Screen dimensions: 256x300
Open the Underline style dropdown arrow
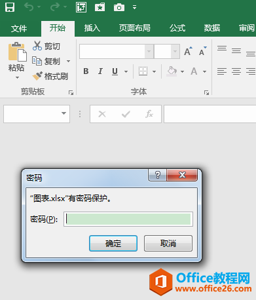tap(126, 71)
